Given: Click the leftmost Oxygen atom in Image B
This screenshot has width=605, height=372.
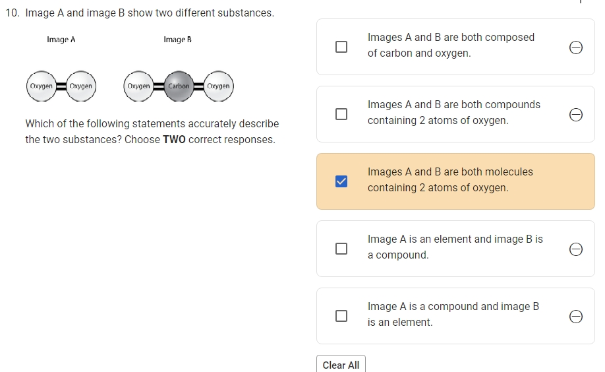Looking at the screenshot, I should (138, 86).
